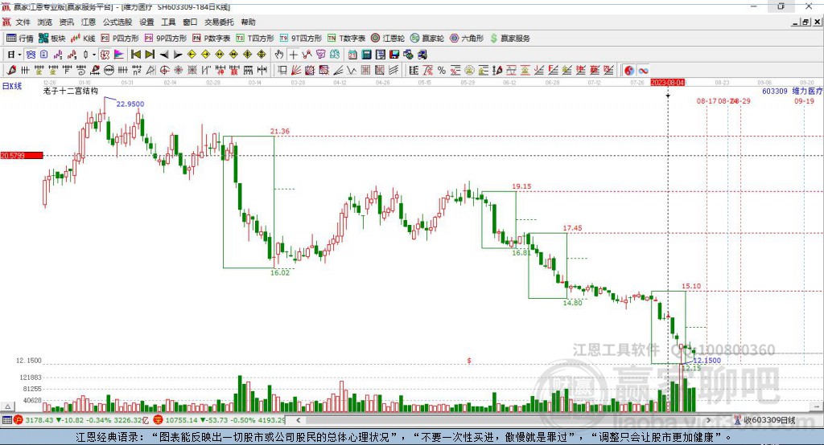Open the 帮助 menu
The height and width of the screenshot is (445, 824).
coord(248,22)
